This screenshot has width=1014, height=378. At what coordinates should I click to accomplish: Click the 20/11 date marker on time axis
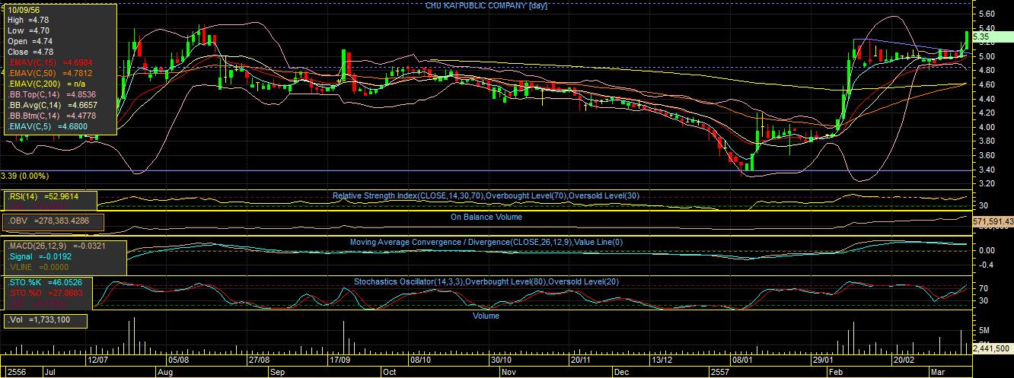click(582, 361)
